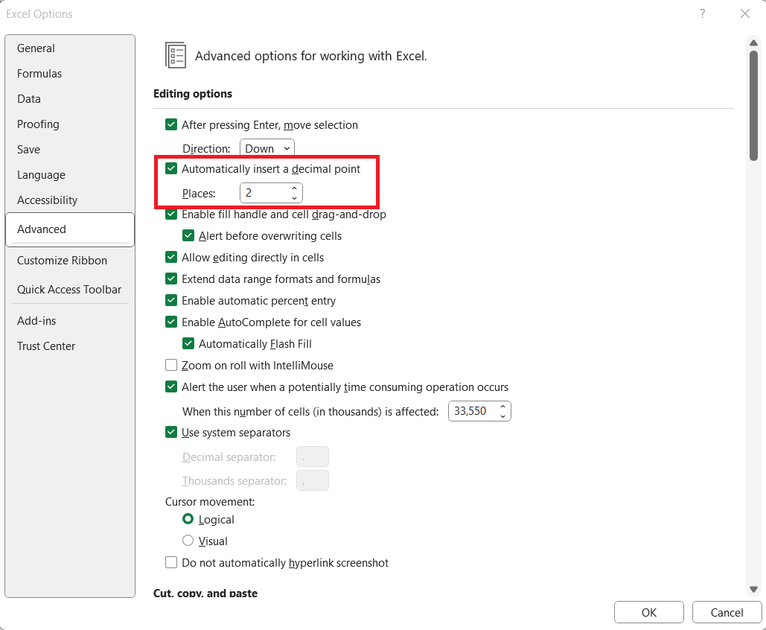Image resolution: width=766 pixels, height=630 pixels.
Task: Increase cells affected with up arrow
Action: [x=502, y=407]
